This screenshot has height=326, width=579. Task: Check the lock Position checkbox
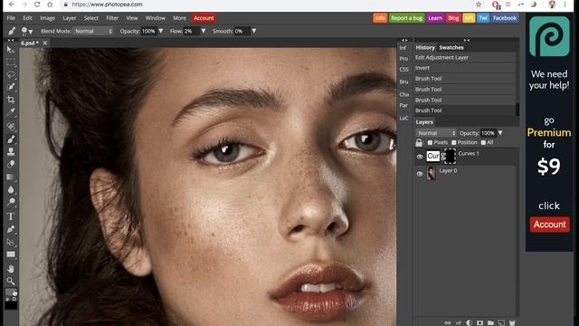454,143
